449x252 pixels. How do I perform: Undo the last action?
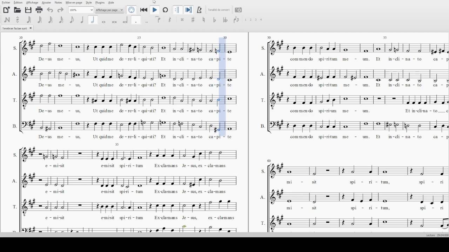50,10
